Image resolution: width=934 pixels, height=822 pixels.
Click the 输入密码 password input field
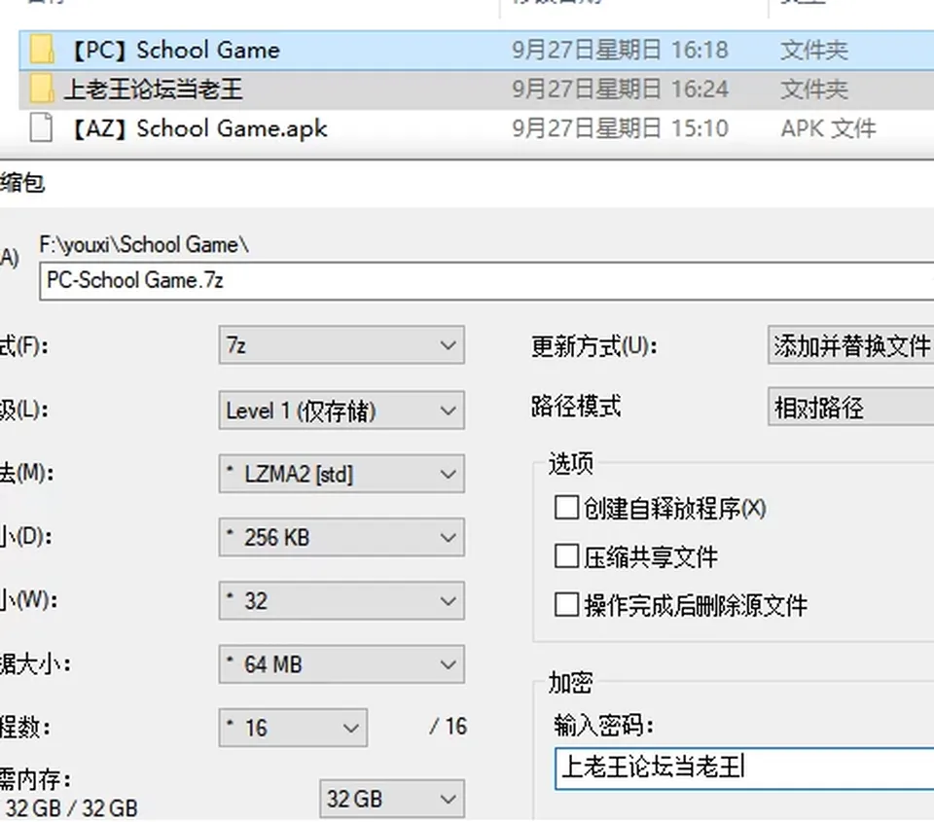click(x=744, y=768)
